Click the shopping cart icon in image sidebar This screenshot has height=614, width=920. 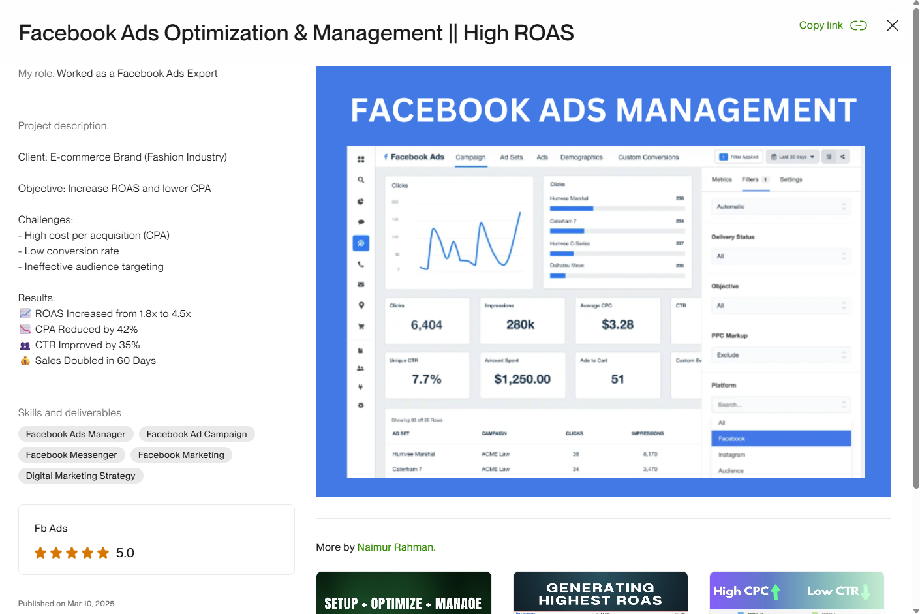pos(361,326)
